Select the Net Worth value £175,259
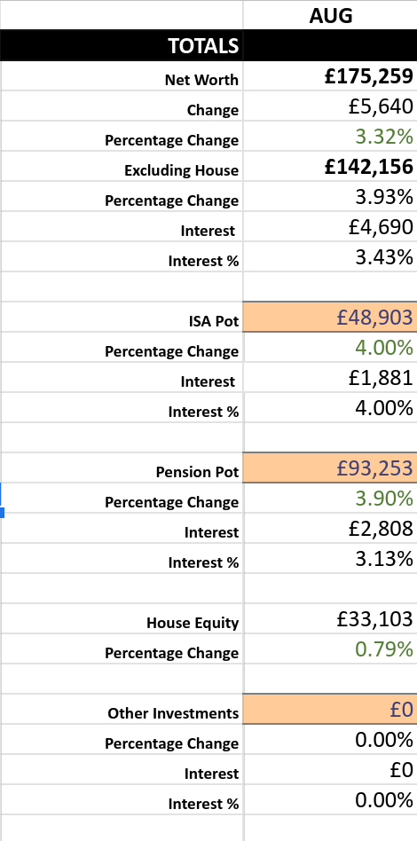This screenshot has width=417, height=841. click(x=330, y=76)
